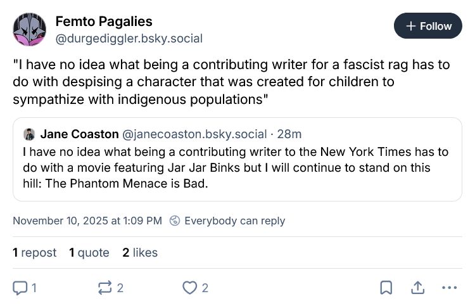Screen dimensions: 475x308
Task: Click the Jane Coaston author name
Action: click(x=79, y=134)
